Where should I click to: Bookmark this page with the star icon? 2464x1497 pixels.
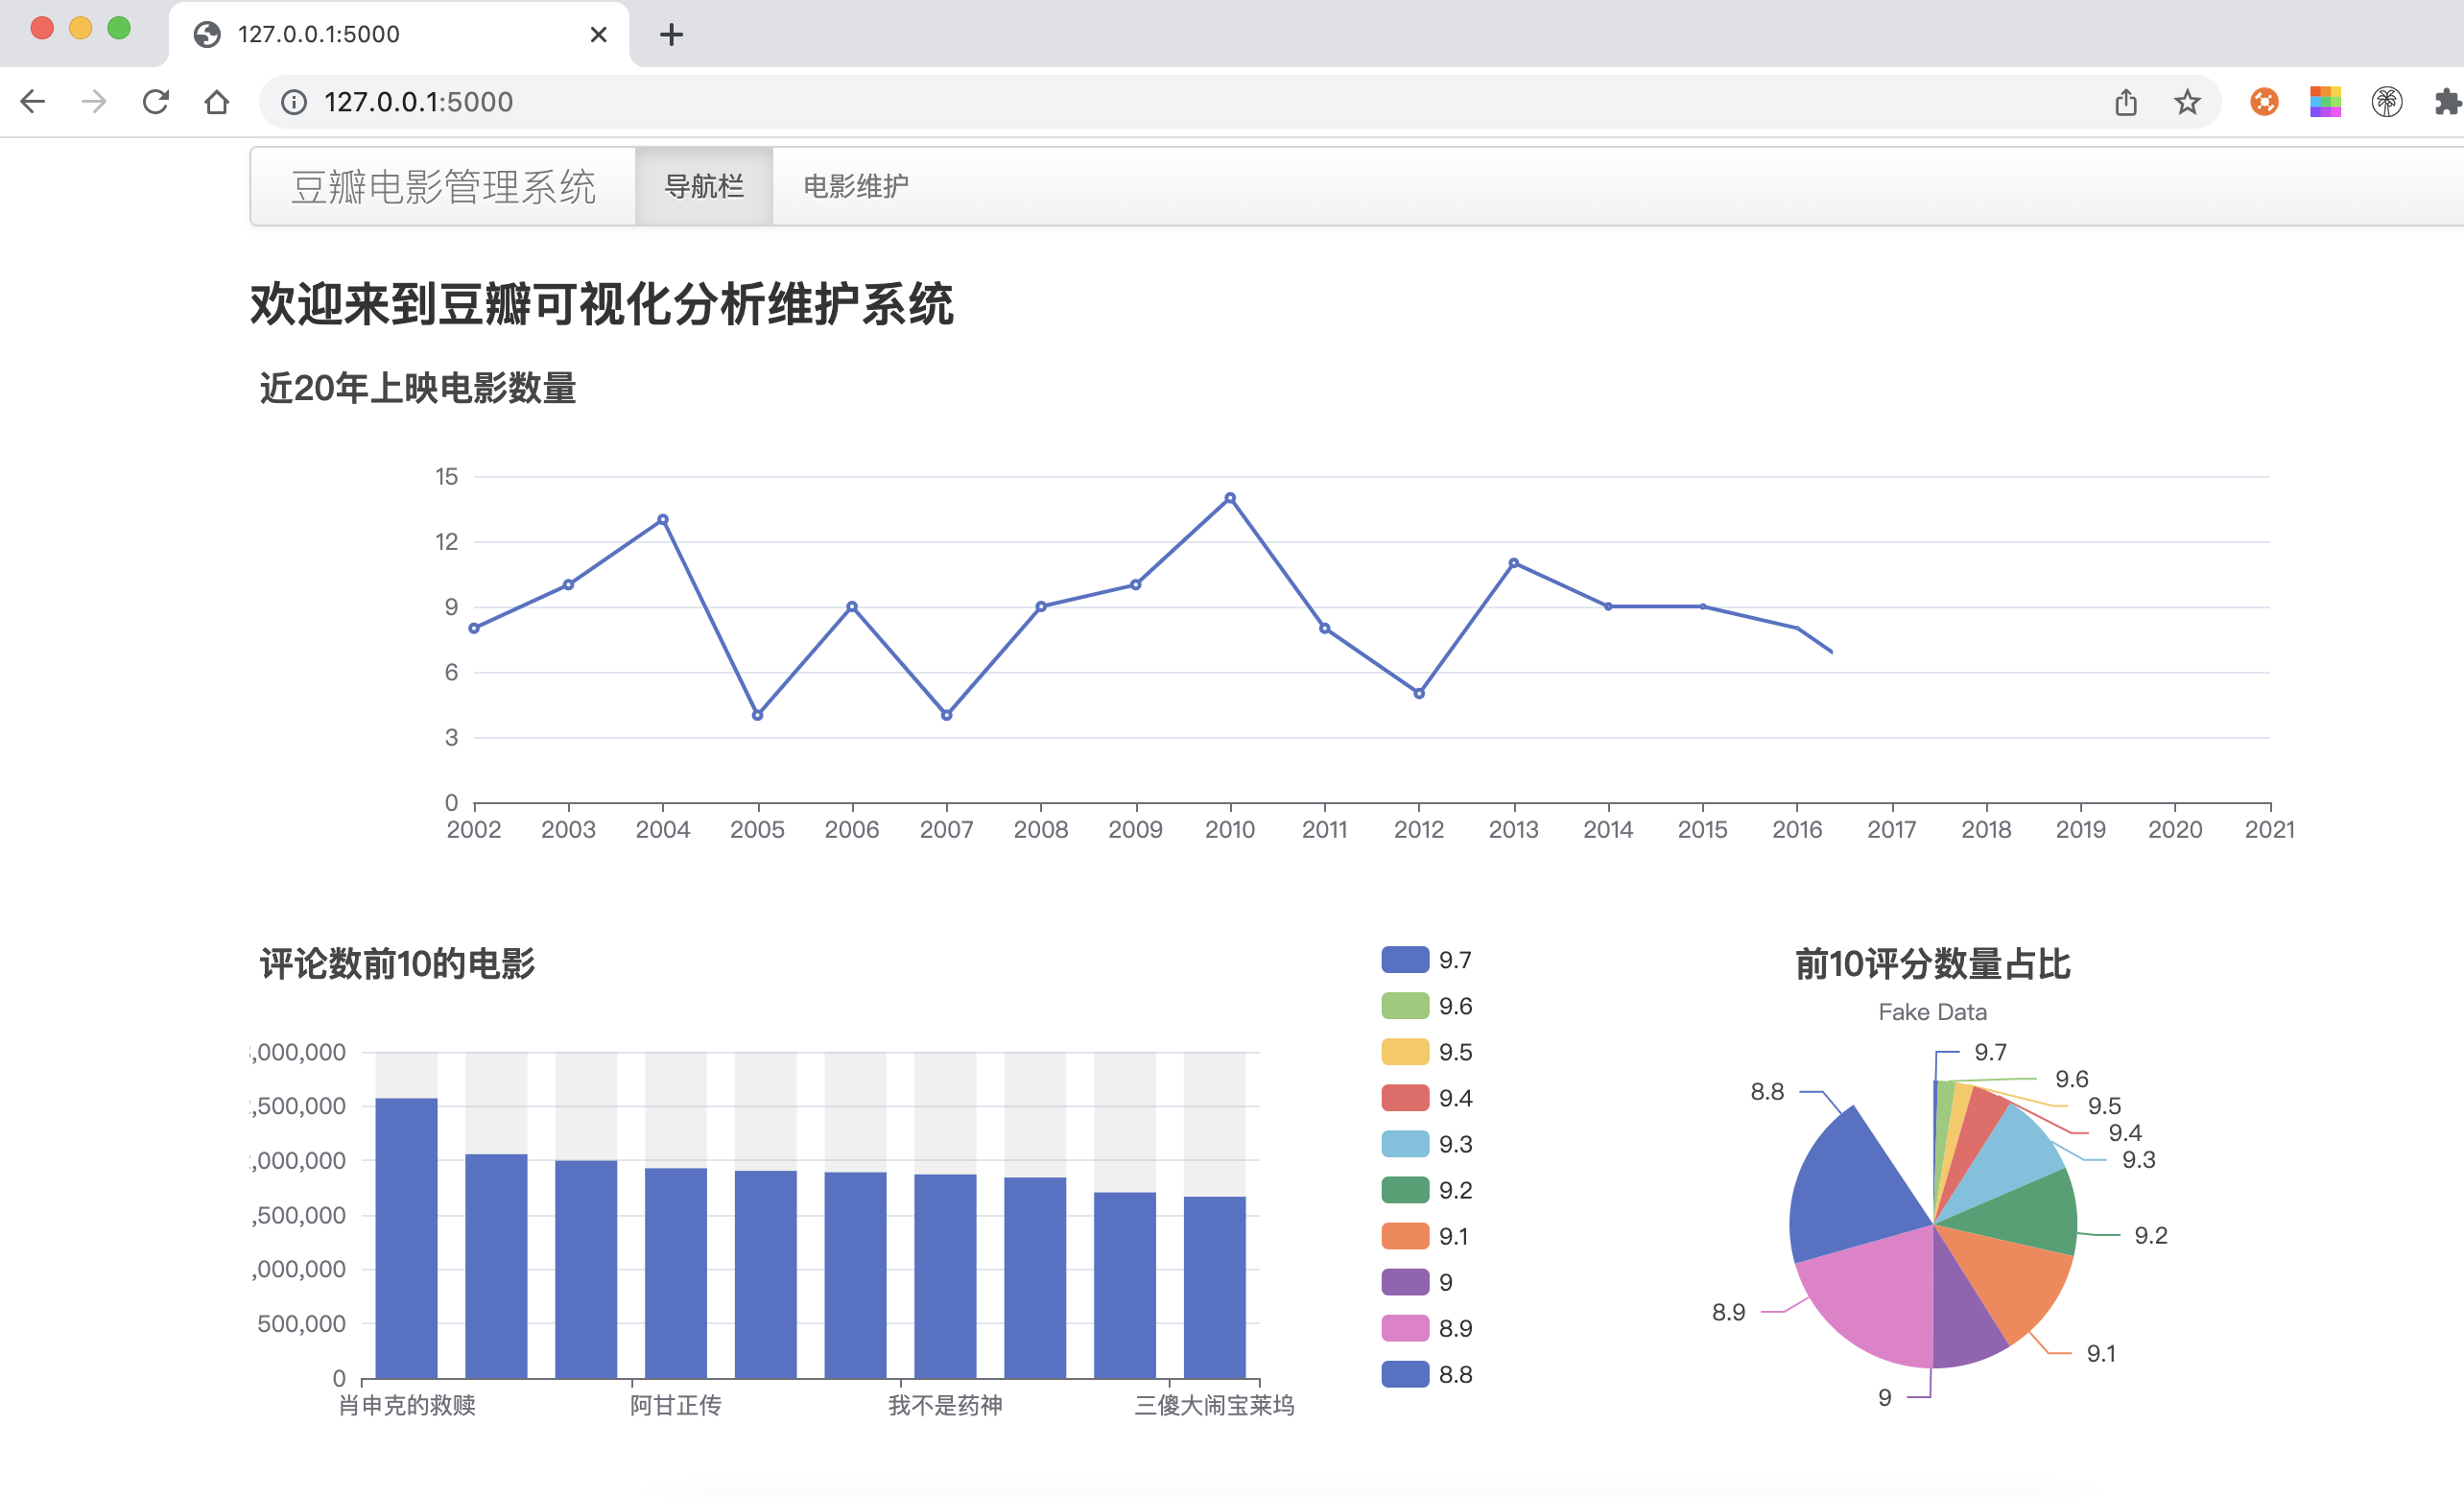click(2187, 102)
